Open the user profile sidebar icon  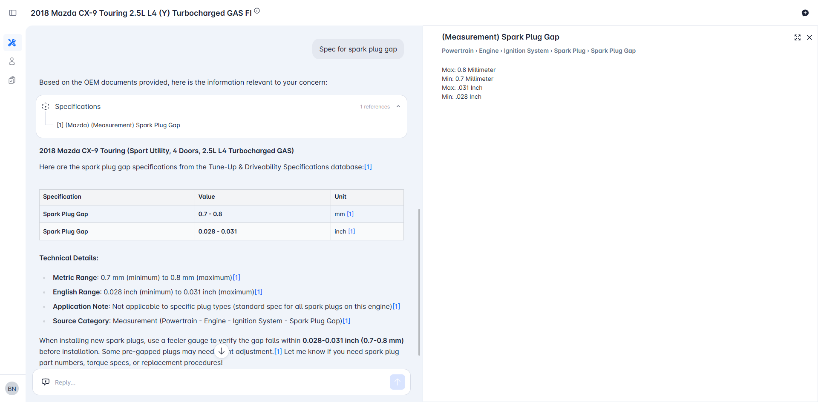click(12, 61)
